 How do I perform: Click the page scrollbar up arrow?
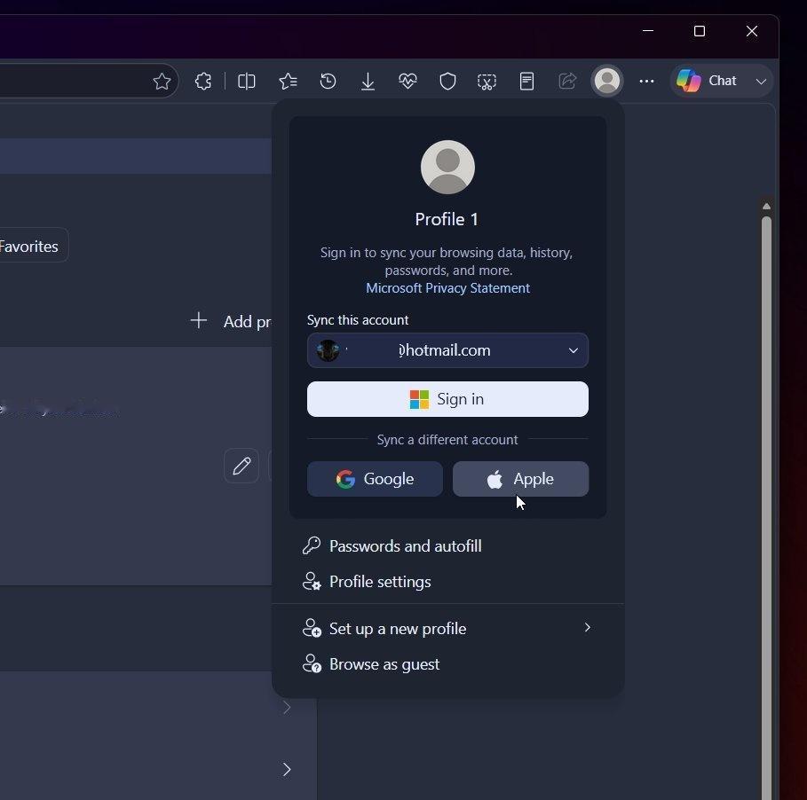tap(766, 206)
